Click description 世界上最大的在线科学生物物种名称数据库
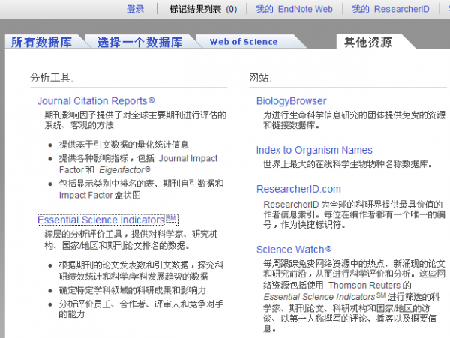The image size is (450, 338). (348, 164)
